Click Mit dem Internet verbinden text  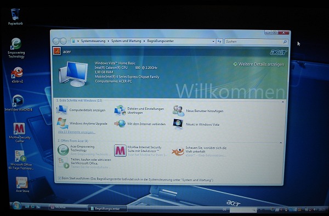[146, 124]
